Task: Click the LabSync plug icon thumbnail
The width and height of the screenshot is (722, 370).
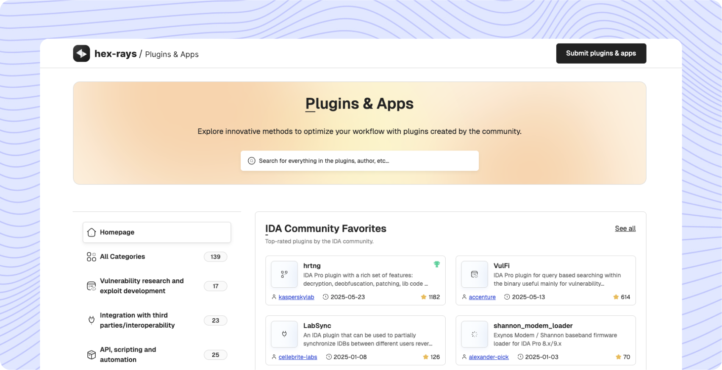Action: pos(284,334)
